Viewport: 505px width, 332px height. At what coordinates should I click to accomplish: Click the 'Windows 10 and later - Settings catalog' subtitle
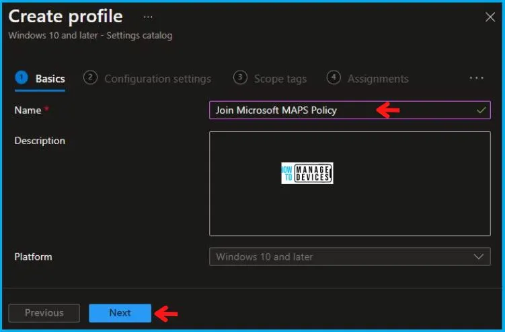click(91, 36)
